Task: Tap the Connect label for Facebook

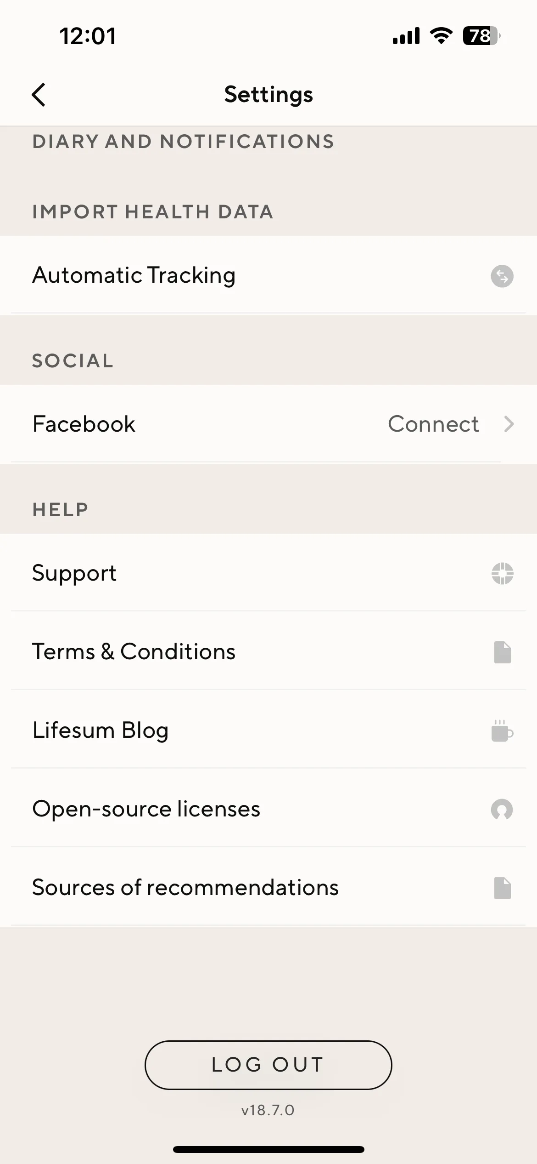Action: click(x=433, y=424)
